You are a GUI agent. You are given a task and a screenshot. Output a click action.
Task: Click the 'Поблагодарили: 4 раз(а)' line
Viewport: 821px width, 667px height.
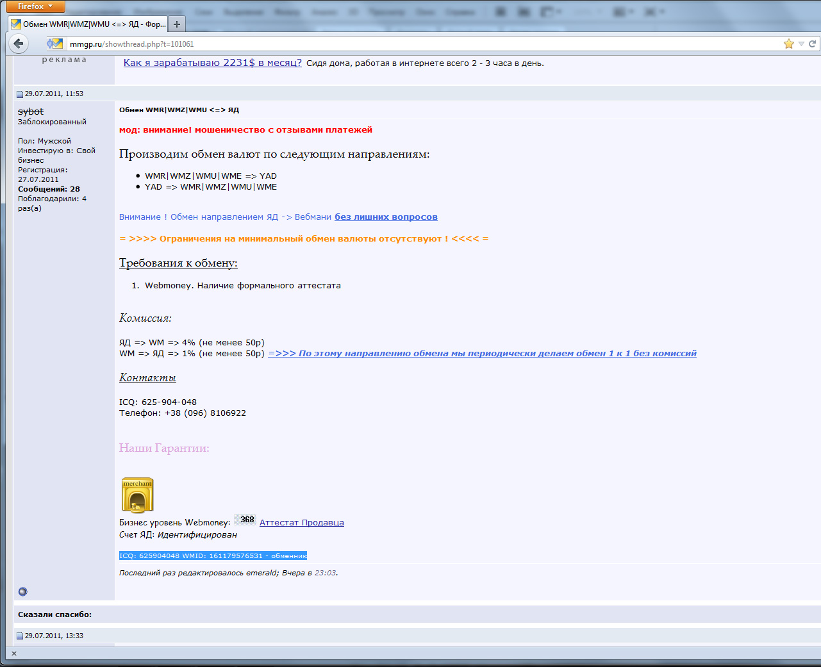52,204
